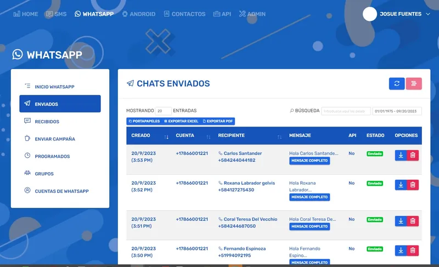The width and height of the screenshot is (439, 267).
Task: Open the Contactos menu in navbar
Action: point(184,14)
